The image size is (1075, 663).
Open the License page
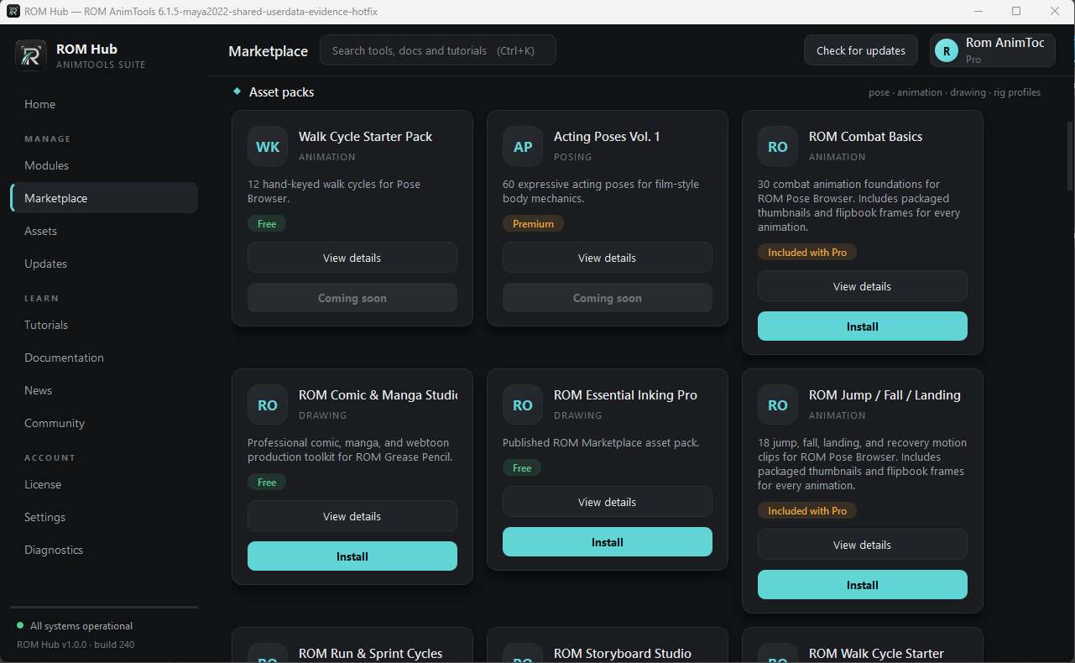click(104, 484)
